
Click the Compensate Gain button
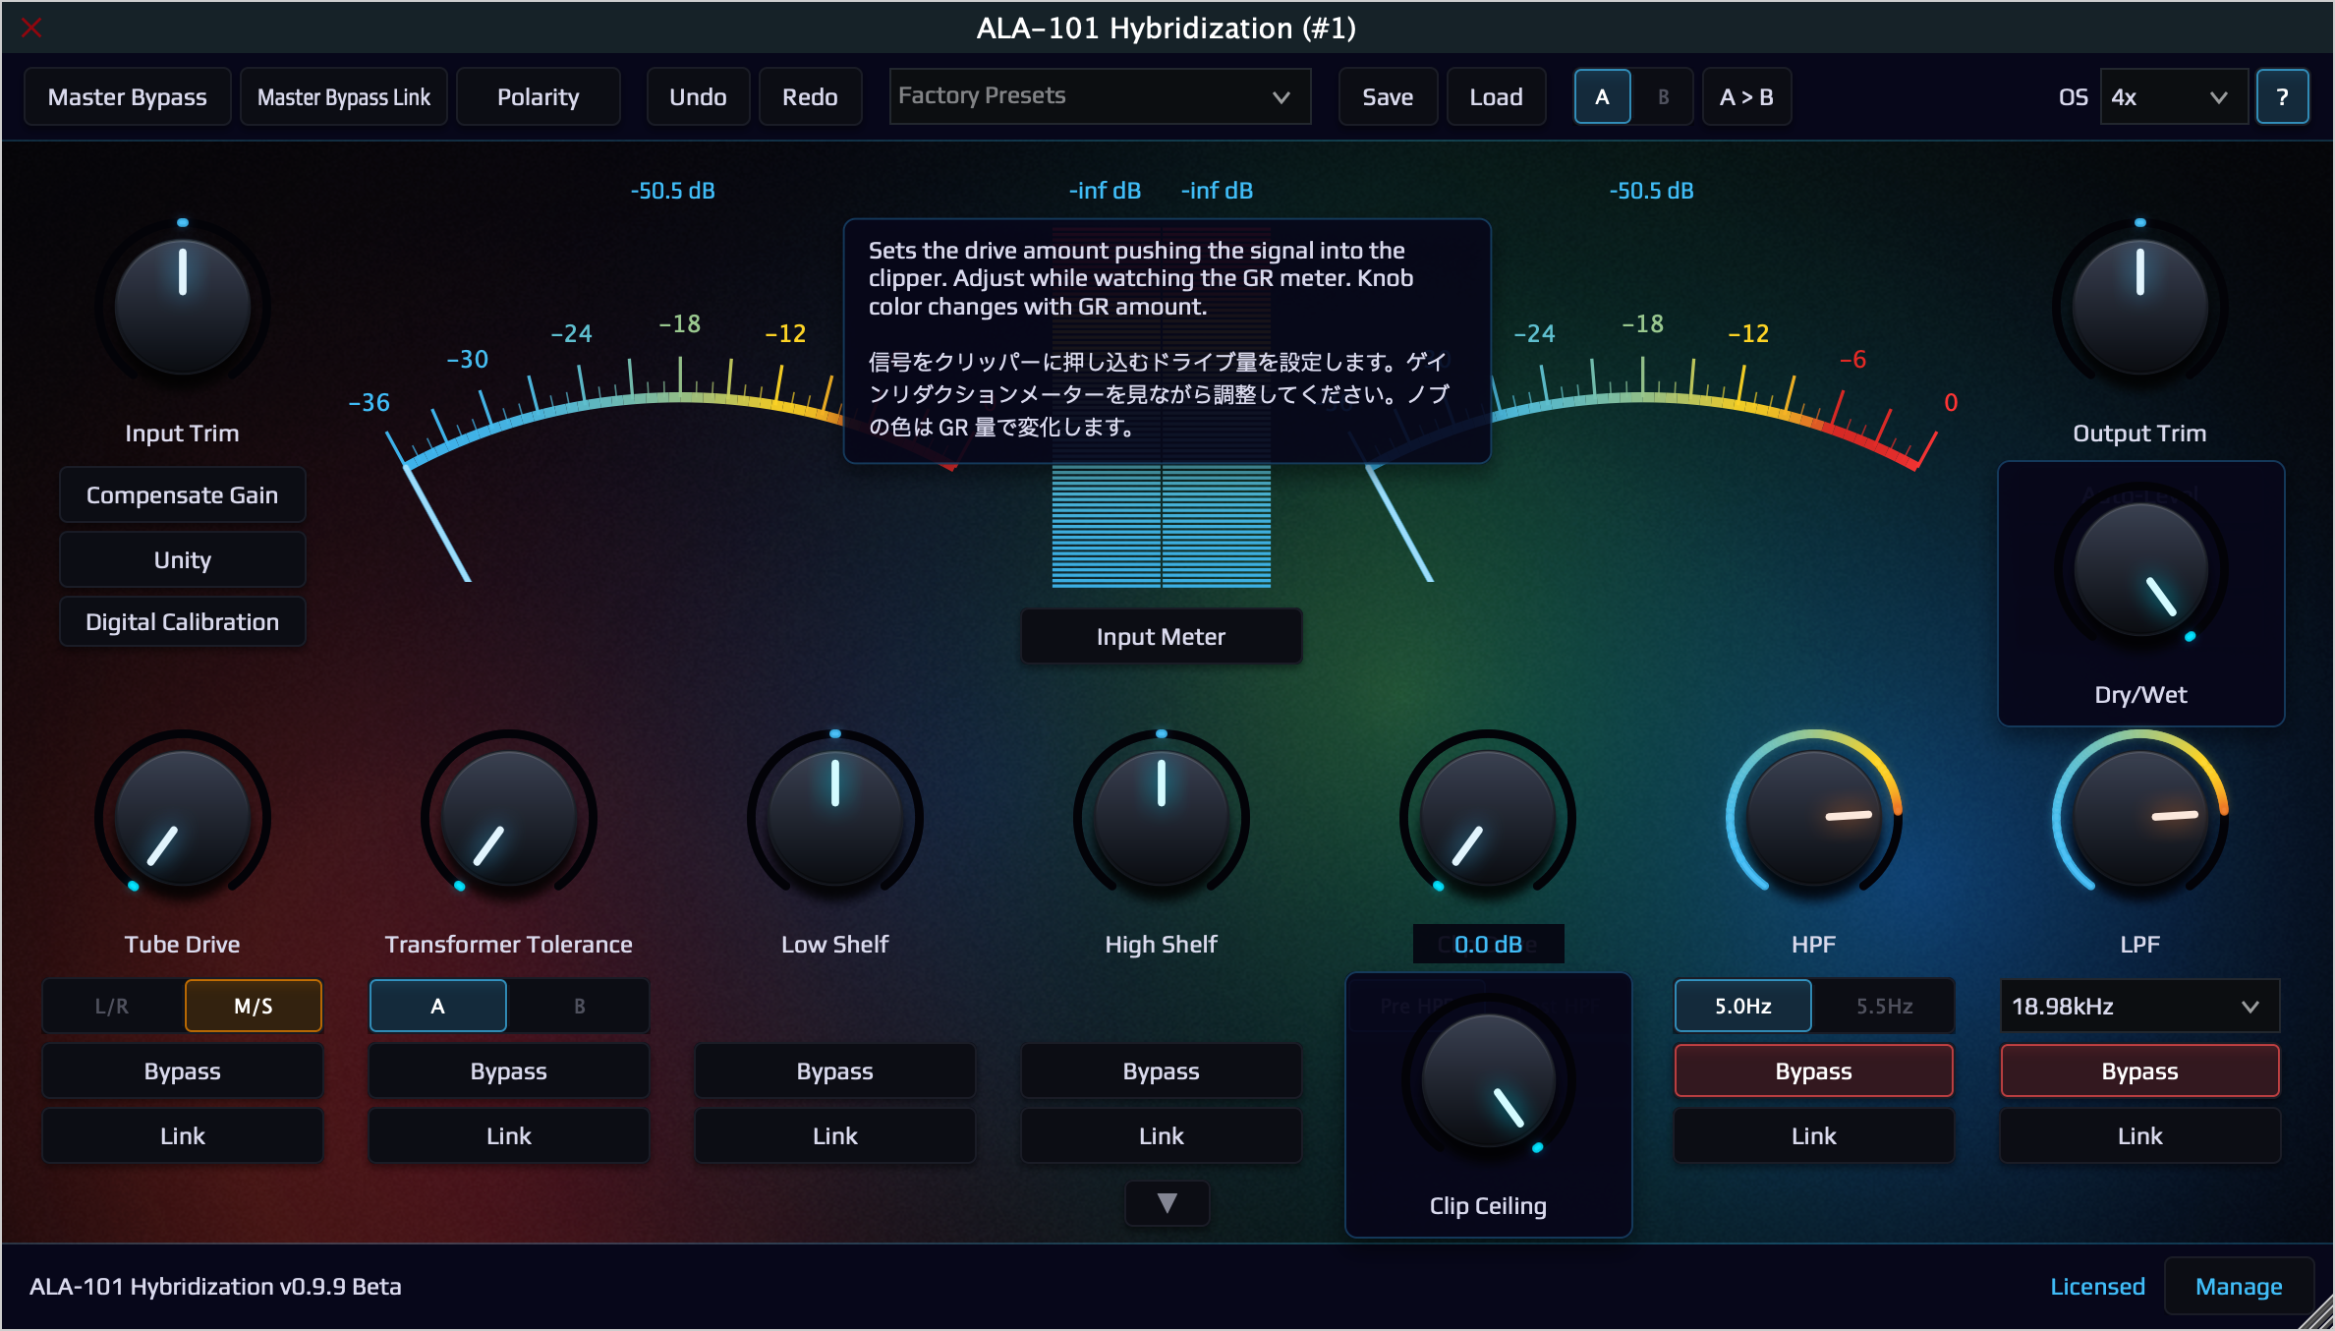coord(182,494)
